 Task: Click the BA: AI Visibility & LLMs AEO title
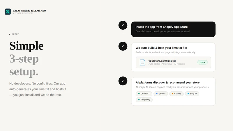[x=29, y=11]
